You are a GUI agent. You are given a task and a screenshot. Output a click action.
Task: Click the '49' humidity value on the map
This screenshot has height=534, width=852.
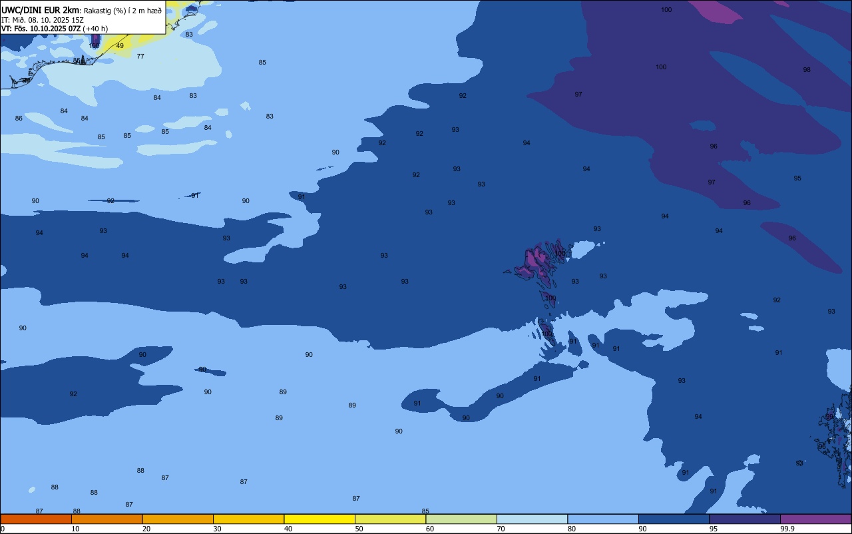120,46
